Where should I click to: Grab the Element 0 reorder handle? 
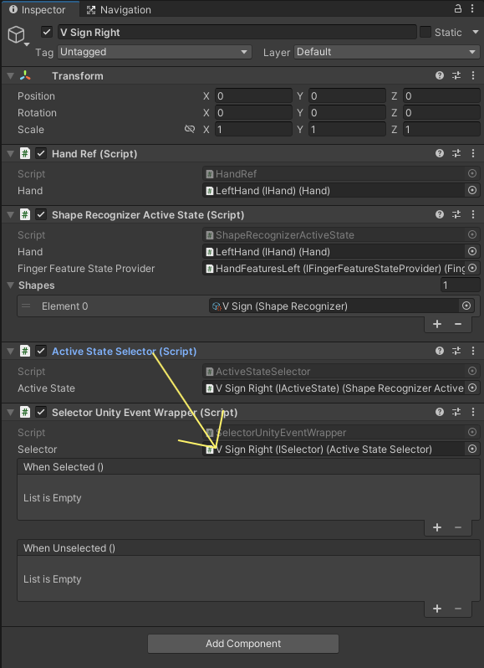coord(27,306)
